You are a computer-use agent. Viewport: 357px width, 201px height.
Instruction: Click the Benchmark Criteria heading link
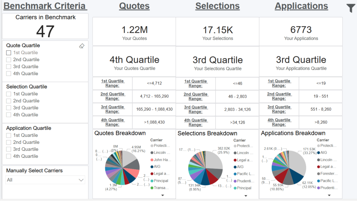point(45,6)
